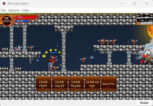
Task: Maximize the MicroEmulator window
Action: (134, 4)
